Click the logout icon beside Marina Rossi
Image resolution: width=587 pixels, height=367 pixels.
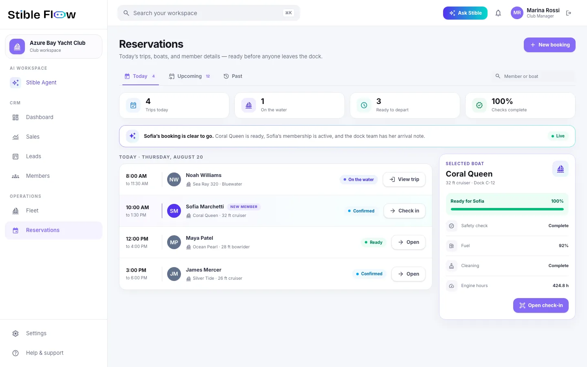coord(569,13)
